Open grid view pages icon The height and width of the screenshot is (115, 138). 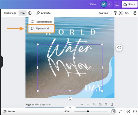tap(113, 111)
